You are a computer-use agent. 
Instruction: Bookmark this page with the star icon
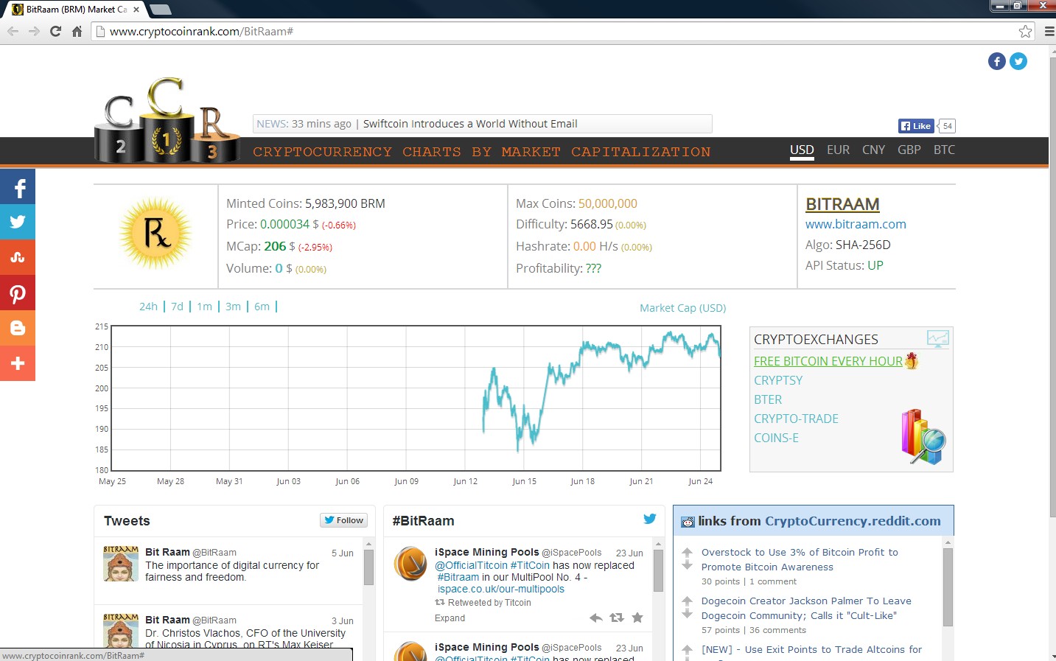click(1025, 32)
